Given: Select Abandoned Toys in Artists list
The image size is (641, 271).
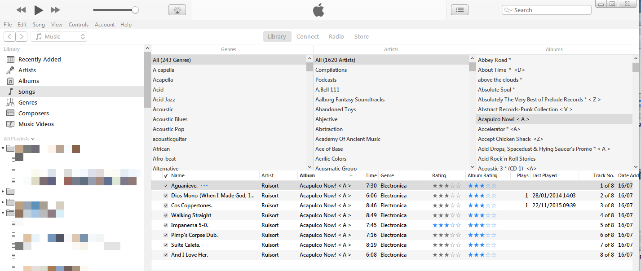Looking at the screenshot, I should 336,109.
